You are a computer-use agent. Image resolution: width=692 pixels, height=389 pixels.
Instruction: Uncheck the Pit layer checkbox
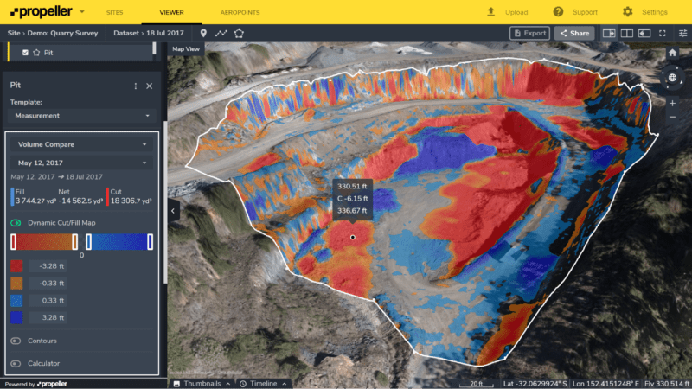coord(25,52)
